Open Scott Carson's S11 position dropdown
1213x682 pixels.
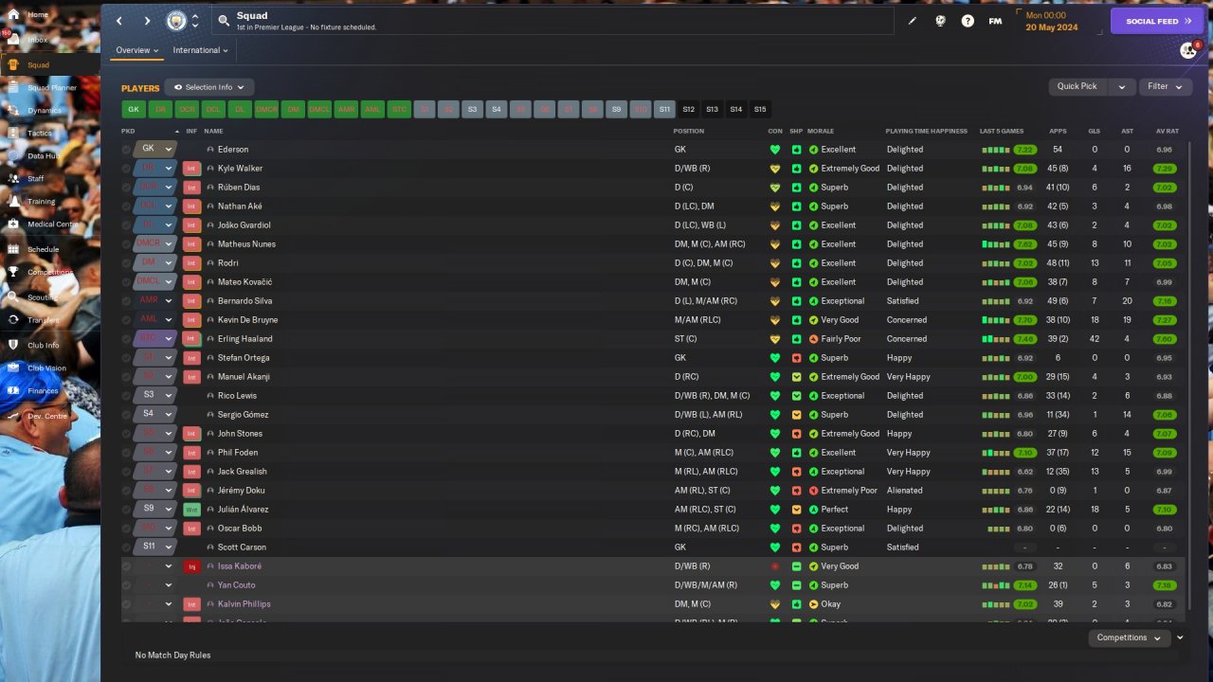(x=156, y=547)
